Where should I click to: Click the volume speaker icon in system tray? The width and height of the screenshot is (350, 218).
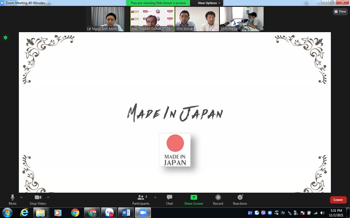pyautogui.click(x=322, y=213)
